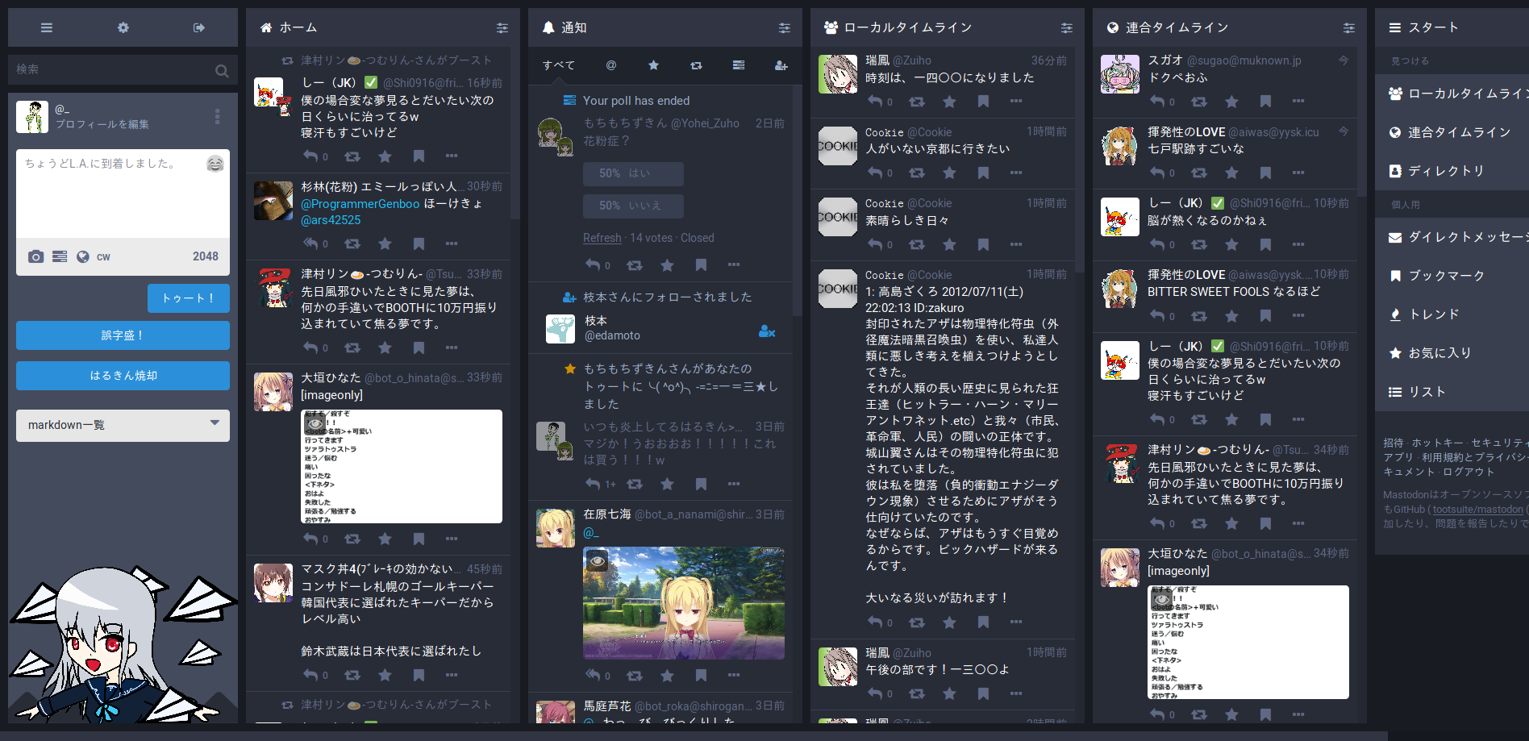This screenshot has width=1529, height=741.
Task: Hide the image in 在原七海's notification post
Action: pos(598,561)
